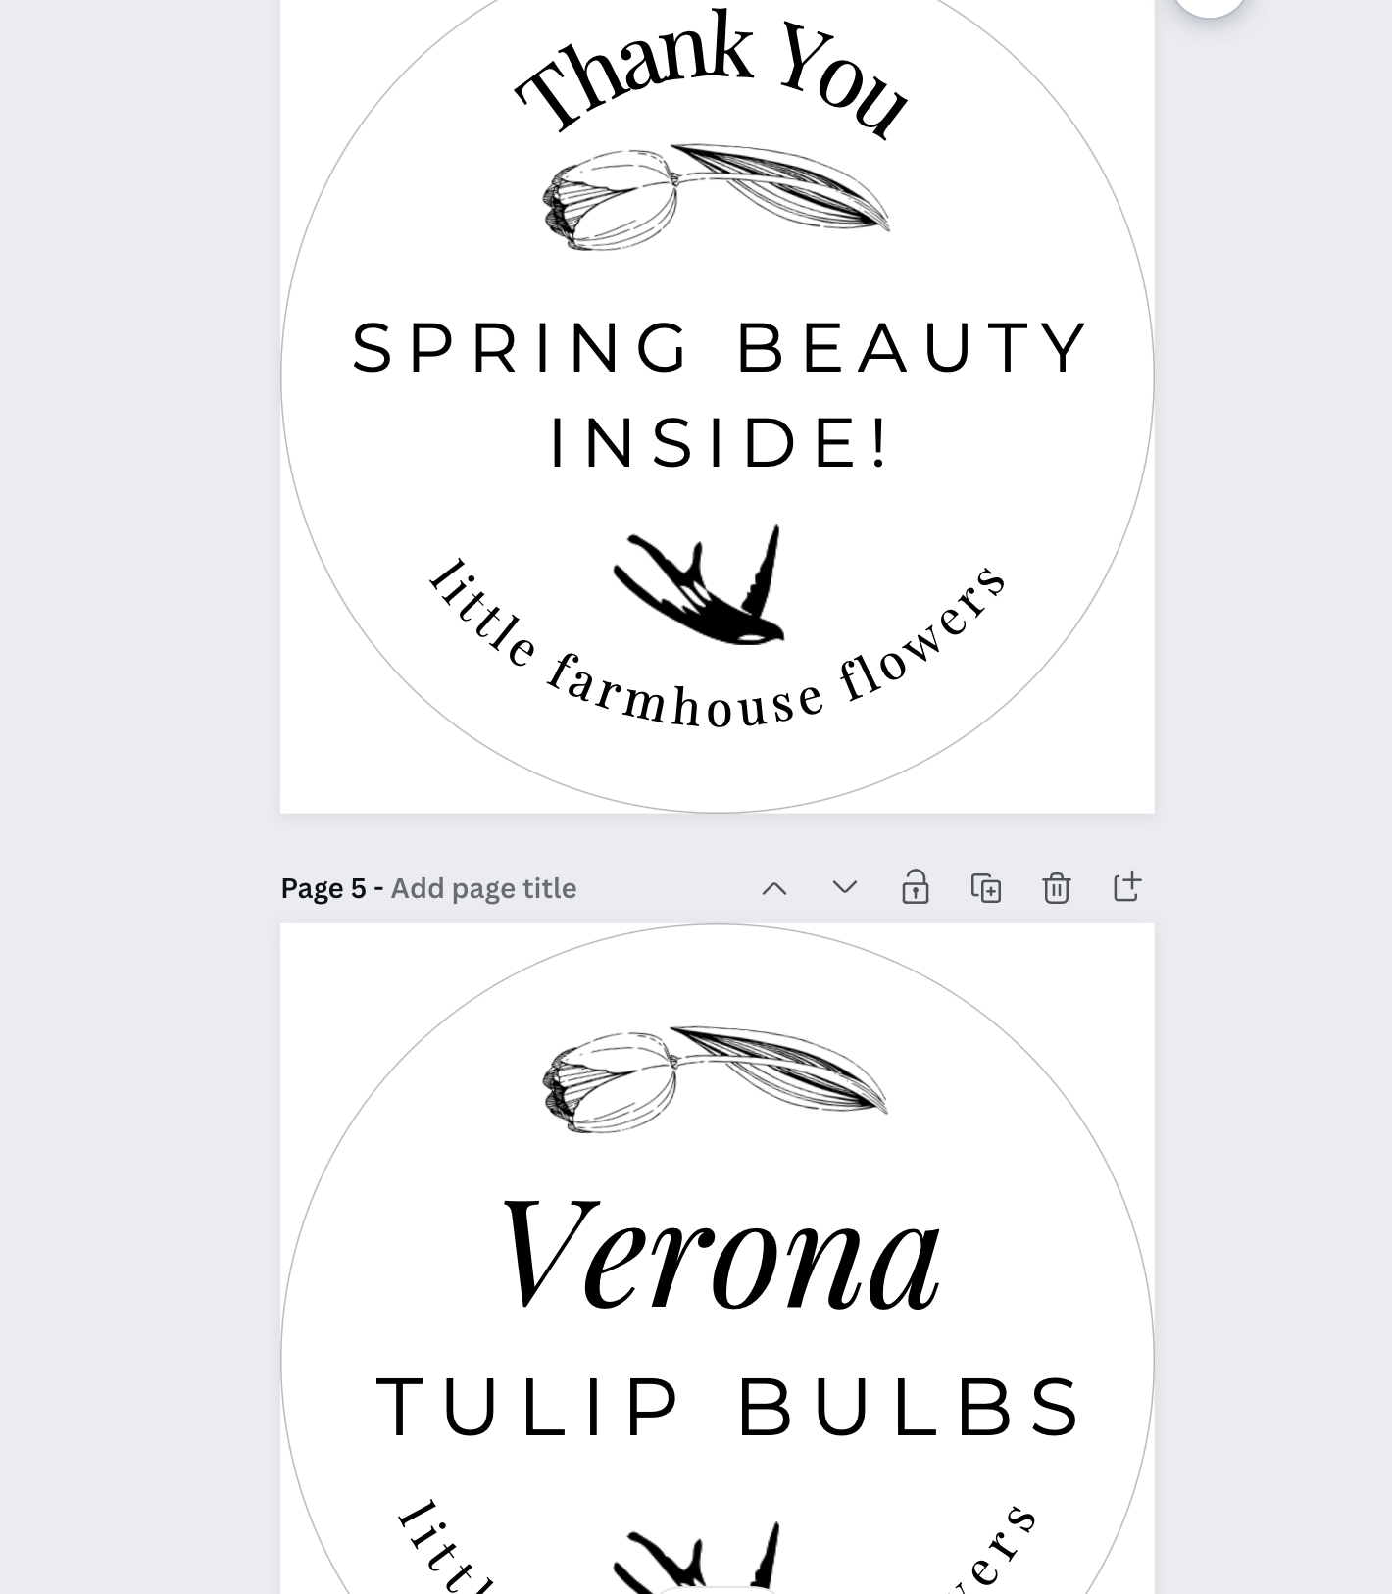Move Page 5 down with the chevron
The image size is (1392, 1594).
click(845, 887)
